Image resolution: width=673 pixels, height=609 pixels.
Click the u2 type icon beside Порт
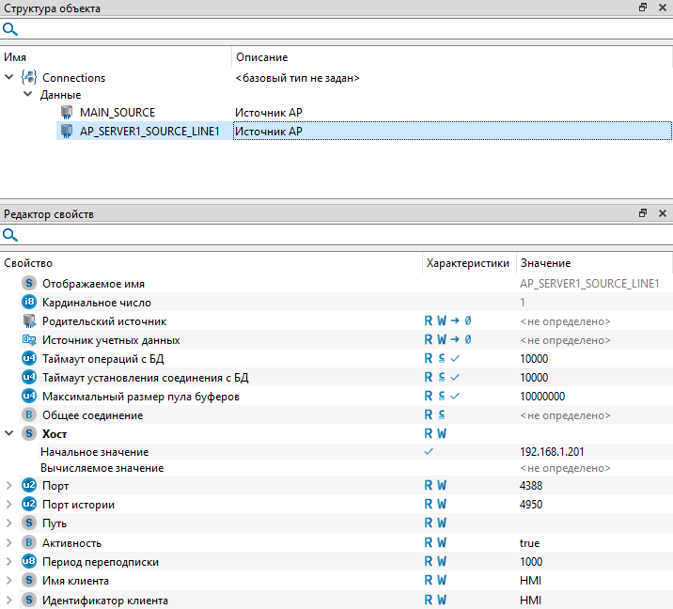point(28,486)
